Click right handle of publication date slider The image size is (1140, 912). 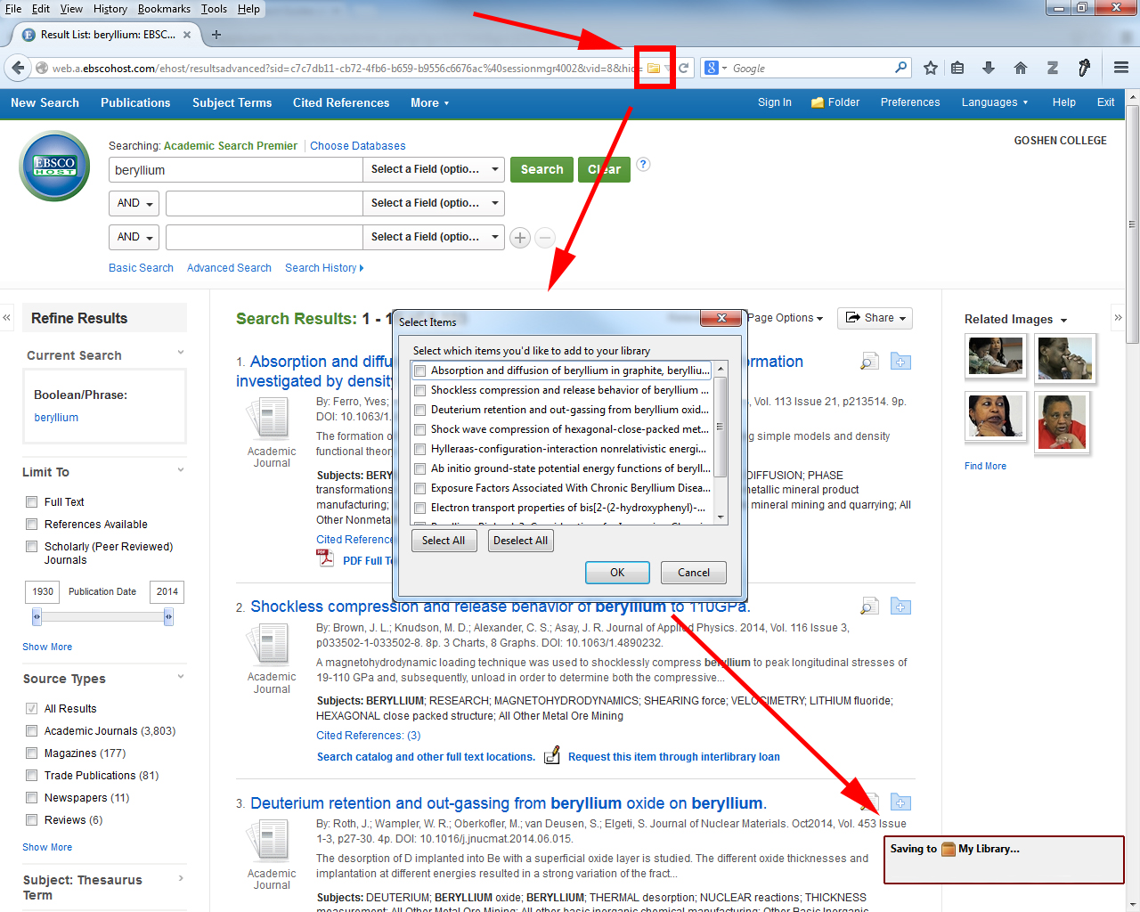[168, 616]
